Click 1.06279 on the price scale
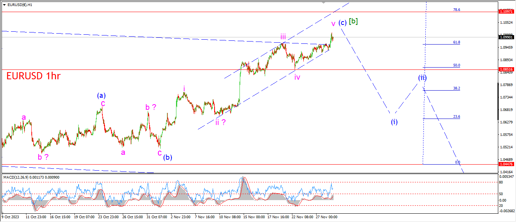The image size is (516, 222). [x=506, y=122]
